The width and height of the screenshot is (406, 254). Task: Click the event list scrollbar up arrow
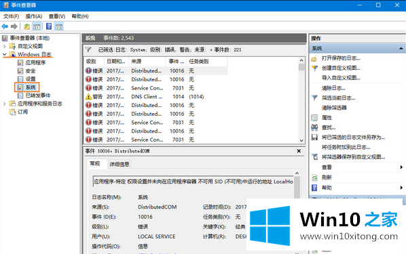click(x=301, y=60)
